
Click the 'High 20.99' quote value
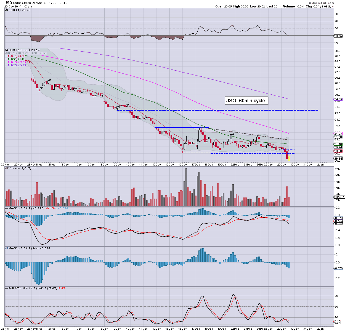click(241, 6)
